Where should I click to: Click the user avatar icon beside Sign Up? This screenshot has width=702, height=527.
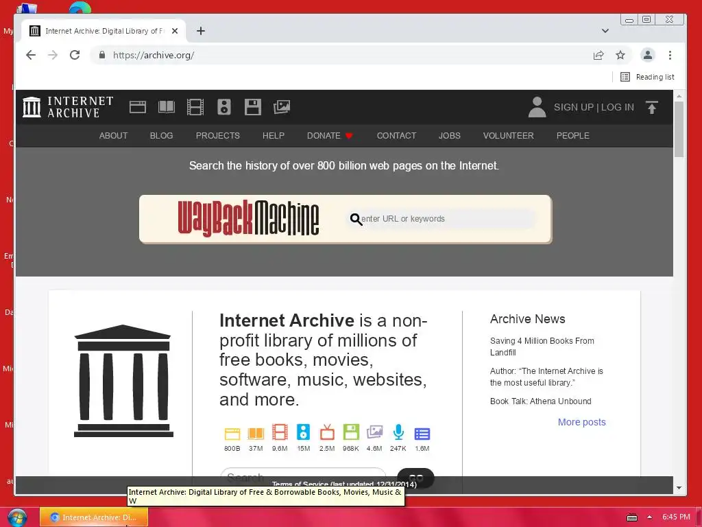[537, 107]
